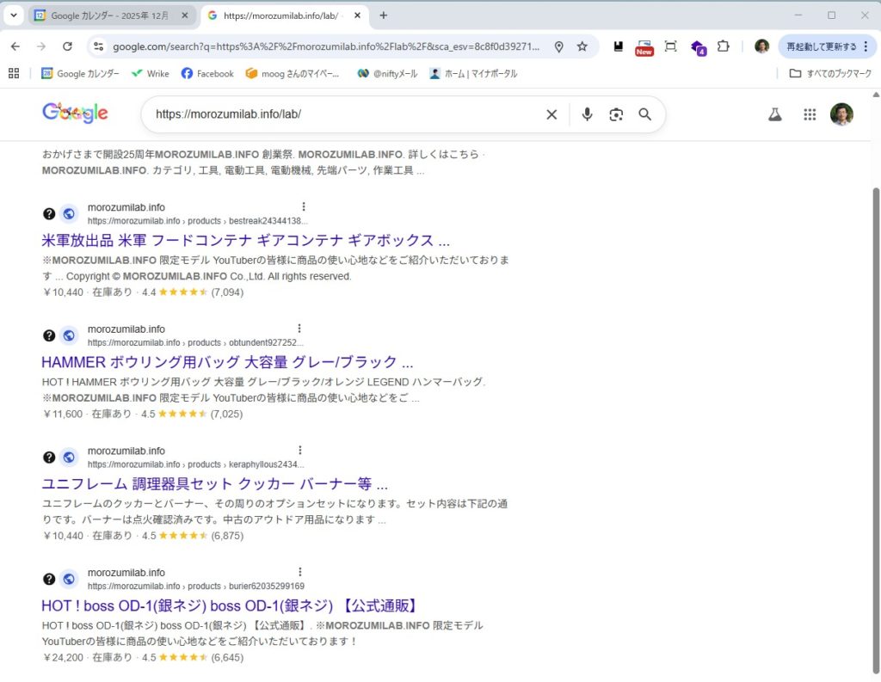
Task: Clear the search box text
Action: [x=551, y=114]
